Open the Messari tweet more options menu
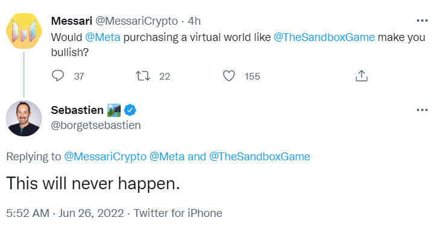441x229 pixels. point(422,20)
